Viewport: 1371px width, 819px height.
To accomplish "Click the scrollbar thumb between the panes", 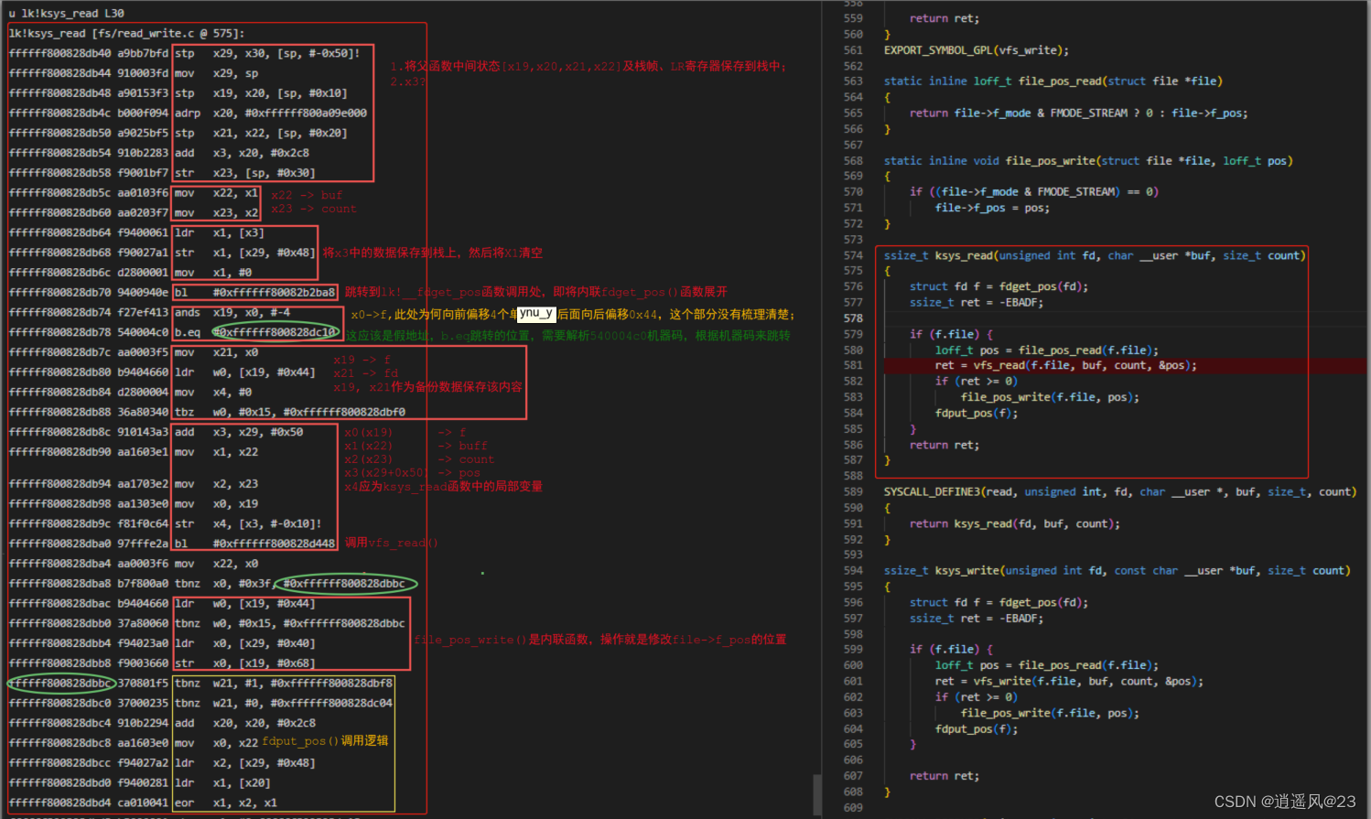I will point(817,794).
